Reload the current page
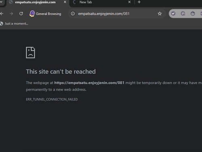Image resolution: width=202 pixels, height=152 pixels. tap(21, 14)
